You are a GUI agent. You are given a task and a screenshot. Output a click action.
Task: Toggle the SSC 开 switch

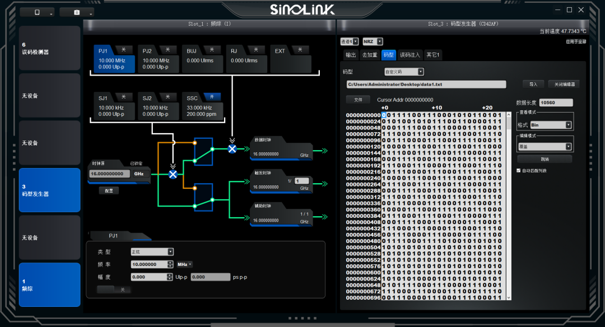(212, 97)
